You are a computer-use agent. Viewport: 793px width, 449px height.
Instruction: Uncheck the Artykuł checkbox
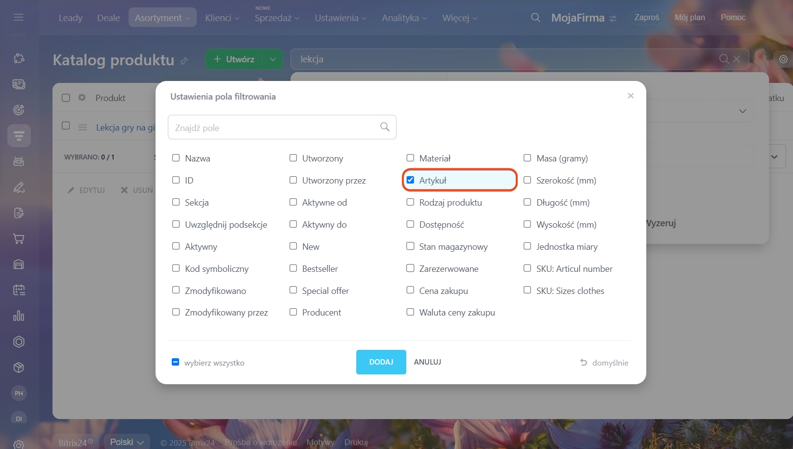click(x=410, y=180)
